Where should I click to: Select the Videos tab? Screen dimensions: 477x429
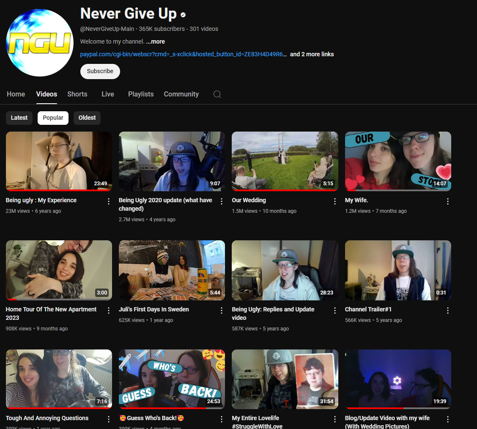(47, 94)
